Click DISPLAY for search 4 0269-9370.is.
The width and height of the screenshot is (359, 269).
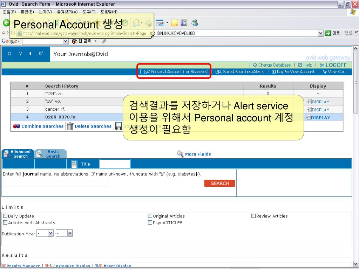pos(318,118)
